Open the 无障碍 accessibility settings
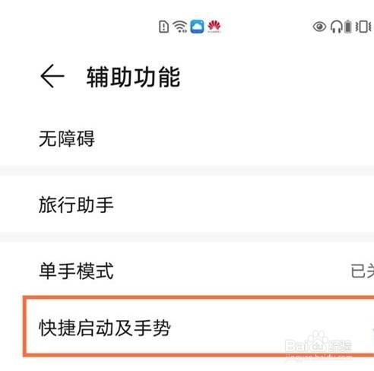The width and height of the screenshot is (374, 371). [187, 138]
